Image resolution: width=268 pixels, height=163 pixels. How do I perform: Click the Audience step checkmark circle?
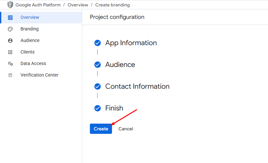point(98,65)
